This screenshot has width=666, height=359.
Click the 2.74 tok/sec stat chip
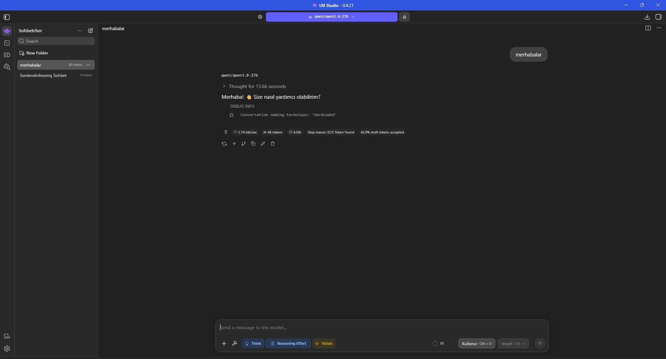click(245, 132)
